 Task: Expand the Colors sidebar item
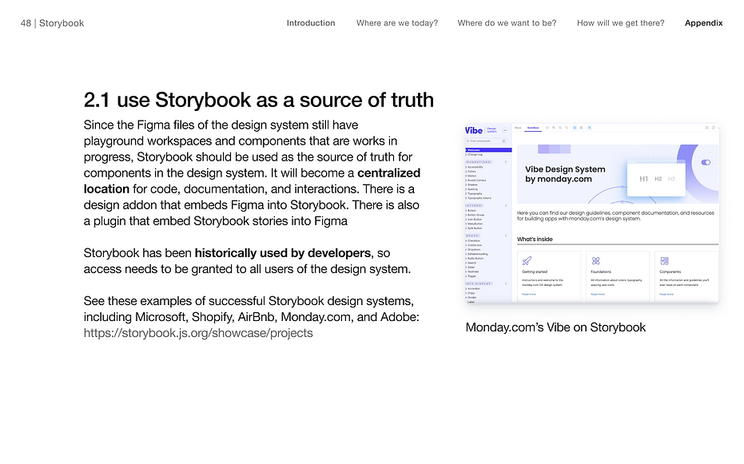471,171
